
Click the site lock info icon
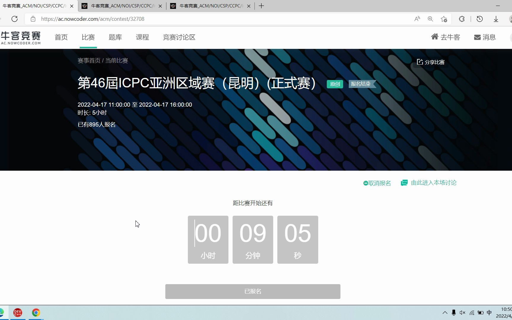click(x=33, y=19)
